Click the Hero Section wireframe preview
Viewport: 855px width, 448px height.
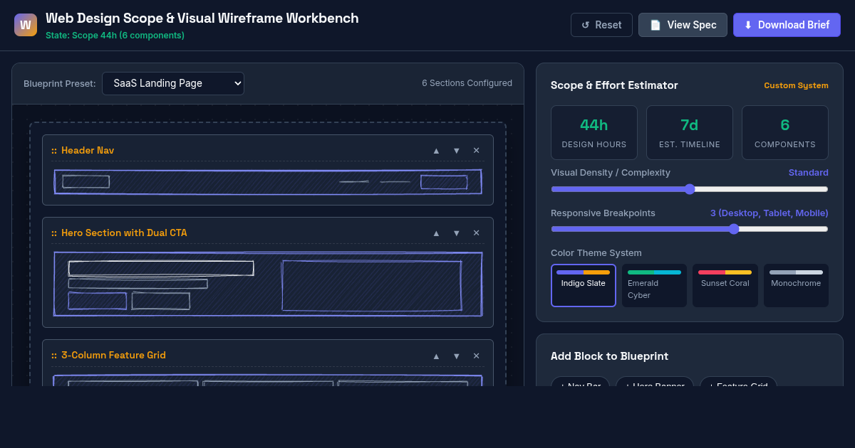point(268,284)
